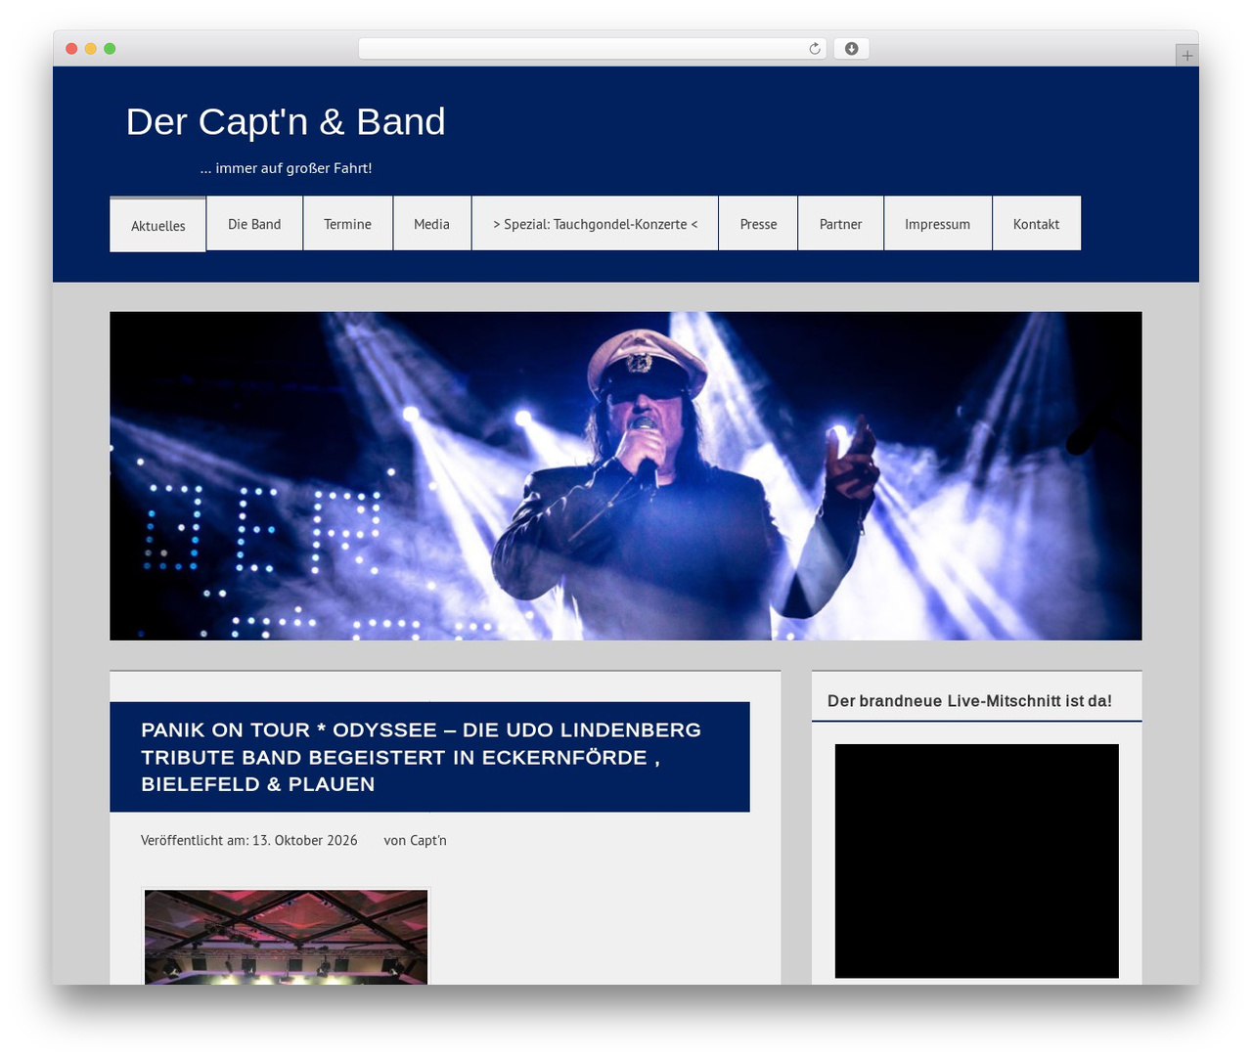Go to the Die Band page
Screen dimensions: 1252x1060
[x=254, y=224]
